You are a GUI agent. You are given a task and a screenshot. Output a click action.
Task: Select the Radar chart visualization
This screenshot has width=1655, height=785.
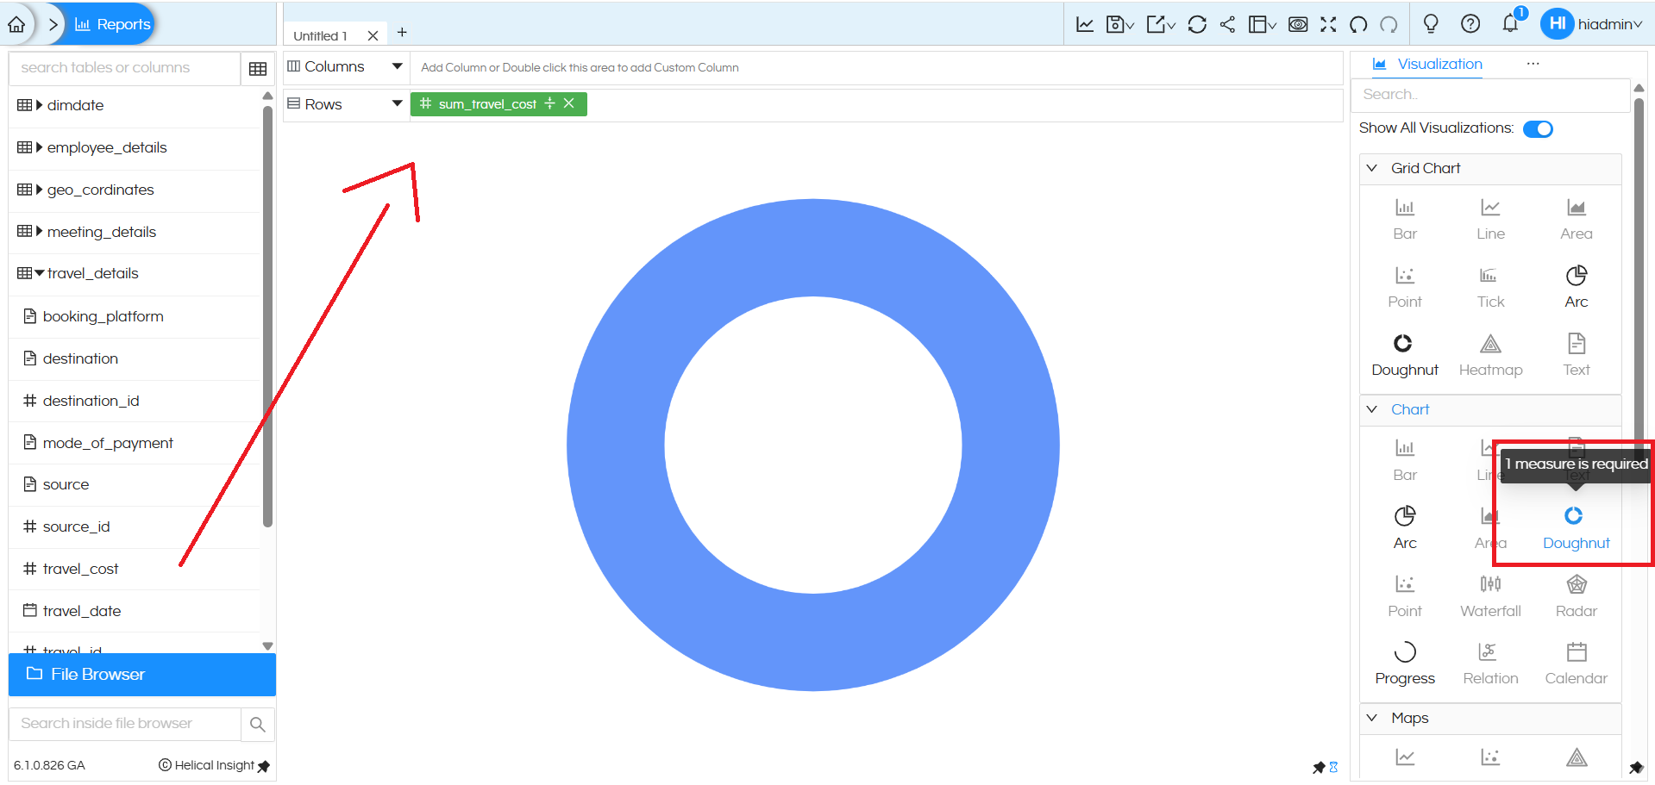point(1576,595)
